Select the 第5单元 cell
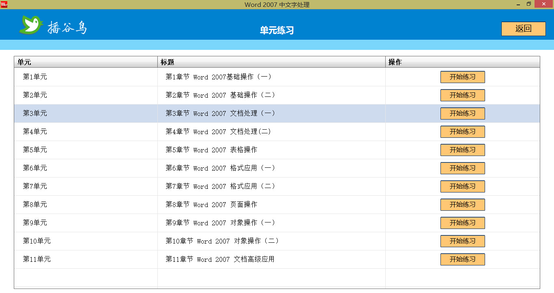Image resolution: width=554 pixels, height=293 pixels. pyautogui.click(x=86, y=150)
